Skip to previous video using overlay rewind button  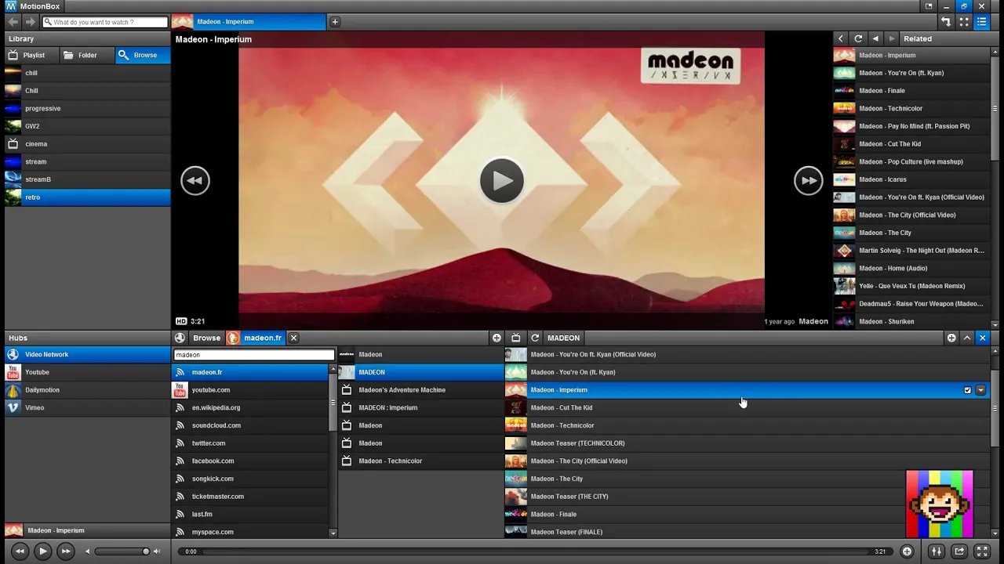195,181
